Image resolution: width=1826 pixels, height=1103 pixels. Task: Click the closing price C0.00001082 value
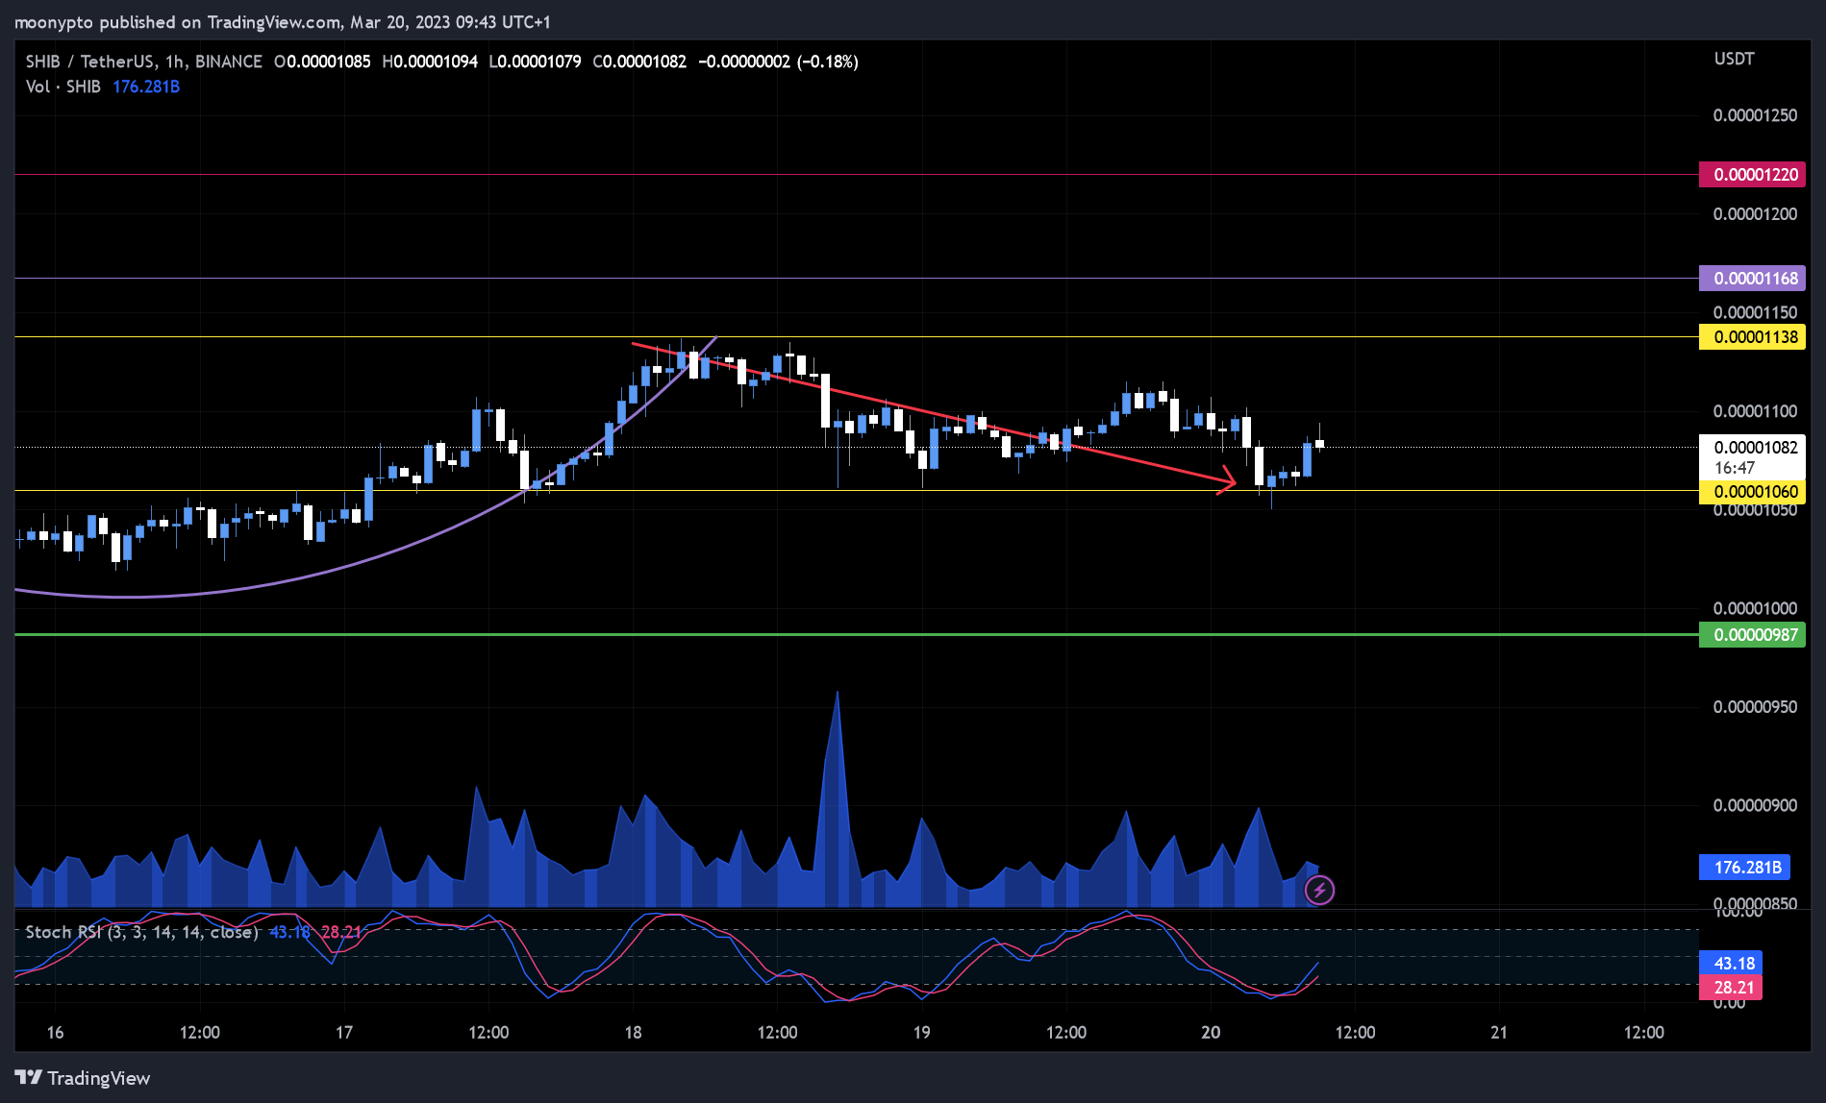pos(639,61)
